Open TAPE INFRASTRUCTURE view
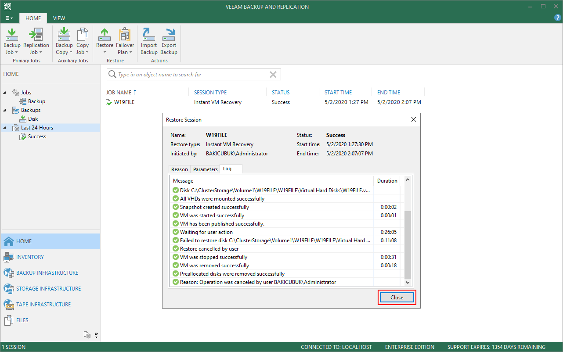This screenshot has width=563, height=352. tap(51, 305)
